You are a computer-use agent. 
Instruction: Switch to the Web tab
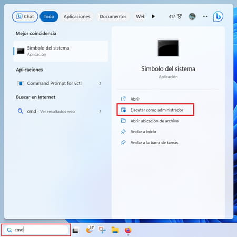click(140, 17)
